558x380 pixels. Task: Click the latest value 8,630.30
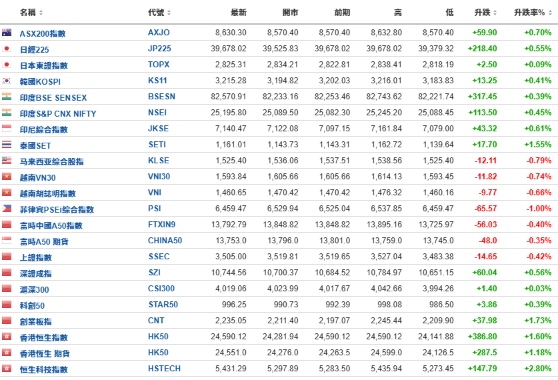(231, 33)
